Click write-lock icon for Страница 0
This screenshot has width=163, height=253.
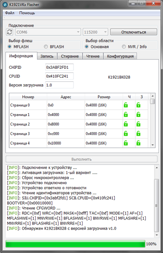(138, 105)
